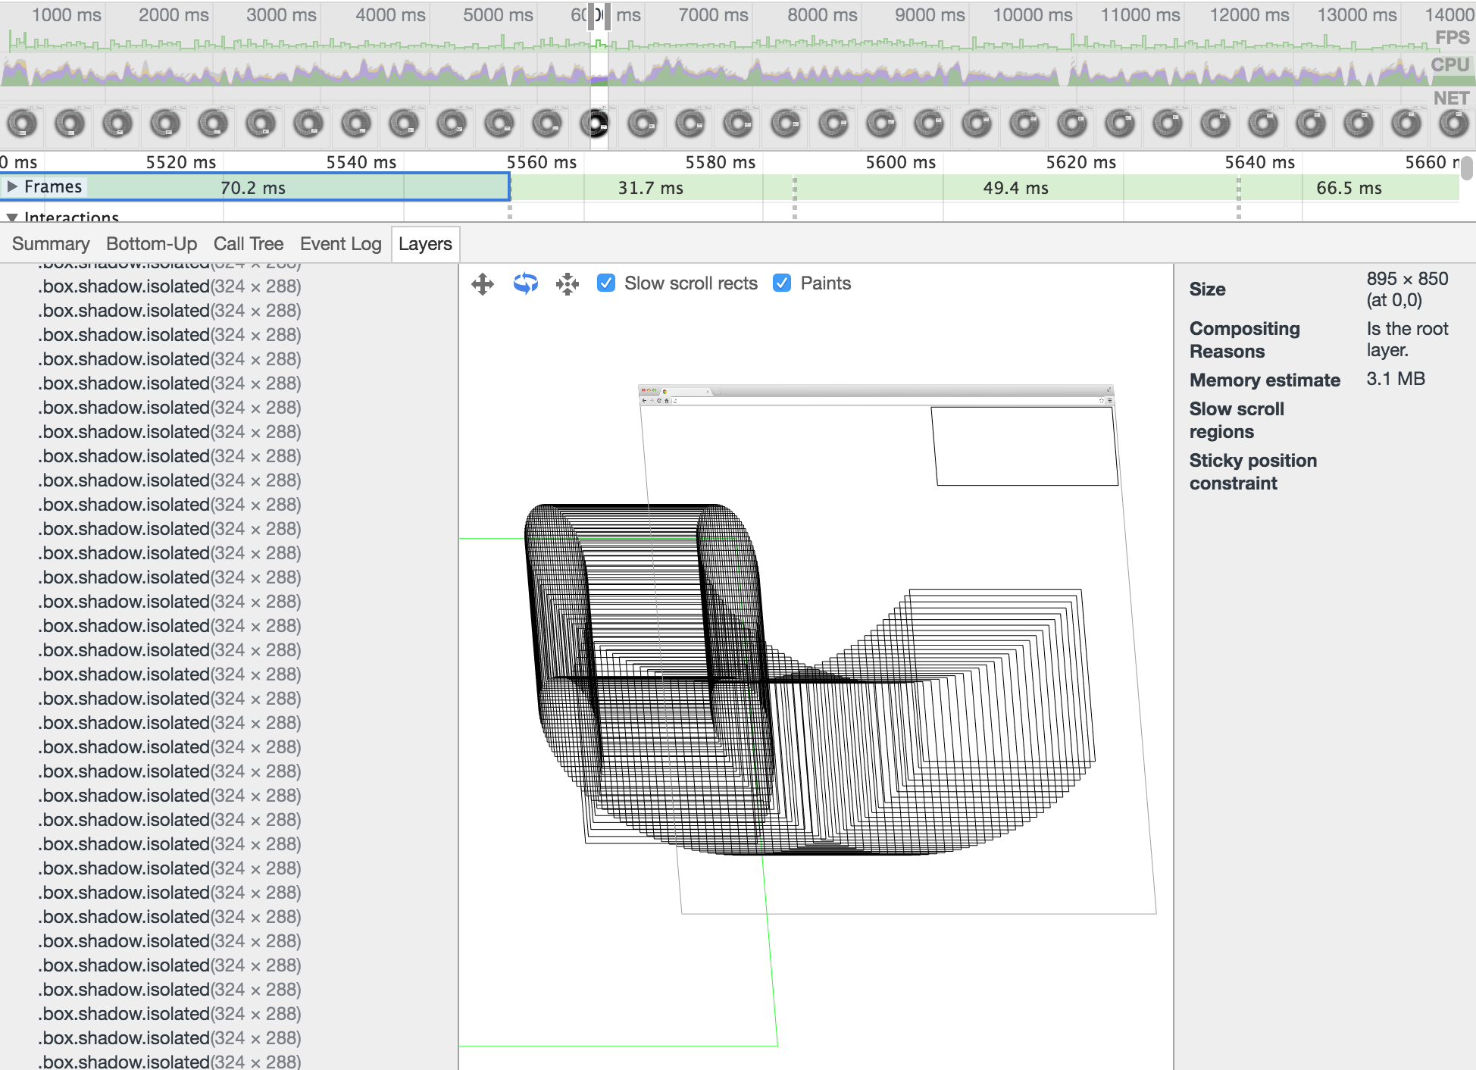Click the browser chrome thumbnail in layer view
1476x1070 pixels.
tap(875, 394)
